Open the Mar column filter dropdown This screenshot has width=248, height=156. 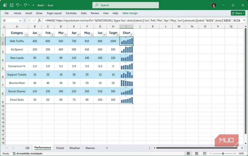[66, 35]
